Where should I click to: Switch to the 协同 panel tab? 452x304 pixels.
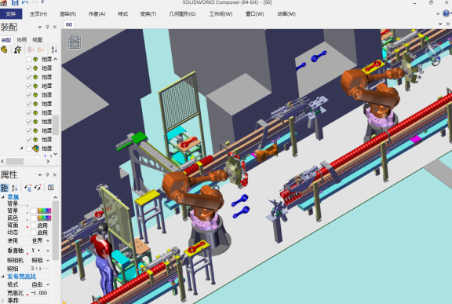tap(22, 40)
